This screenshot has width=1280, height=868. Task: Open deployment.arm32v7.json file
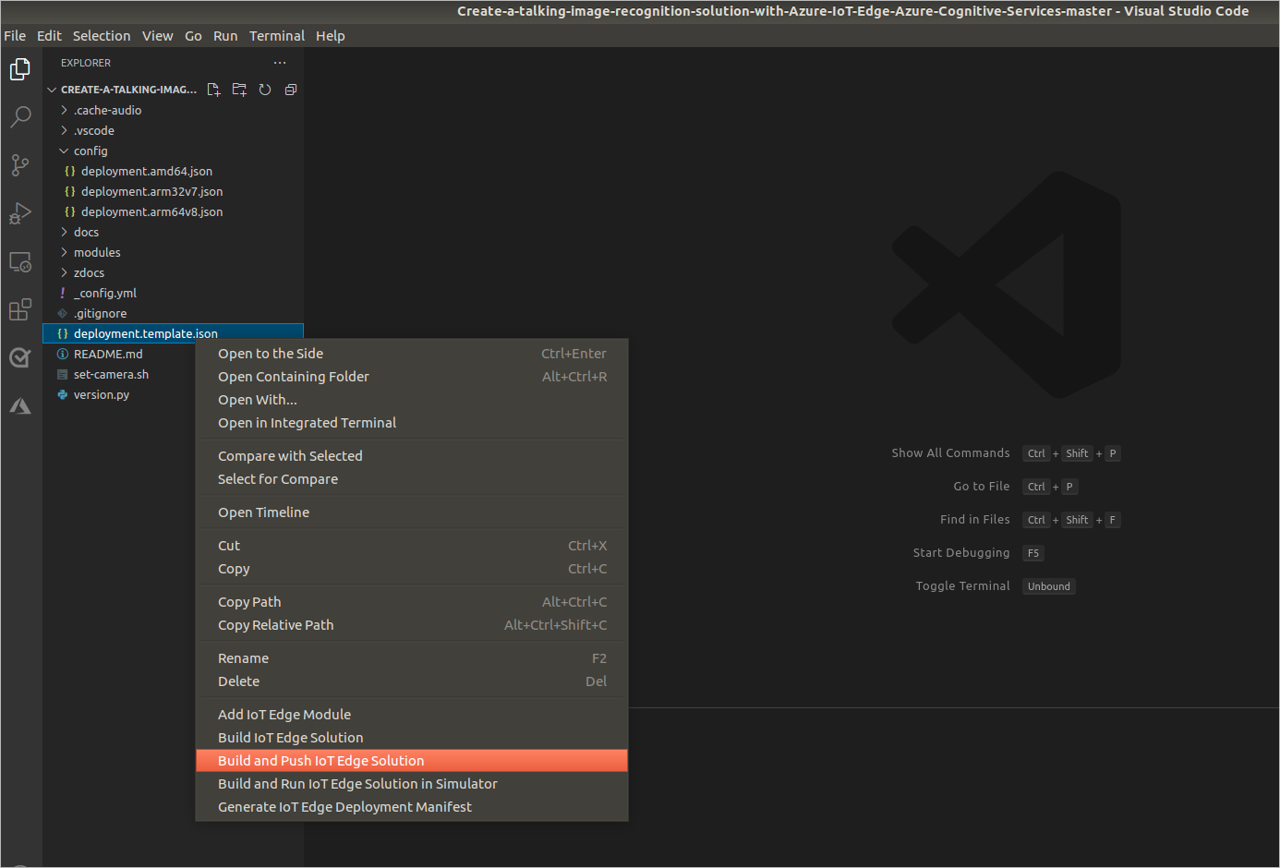pos(174,191)
